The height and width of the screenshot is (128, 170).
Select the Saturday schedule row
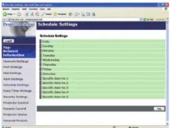click(102, 74)
